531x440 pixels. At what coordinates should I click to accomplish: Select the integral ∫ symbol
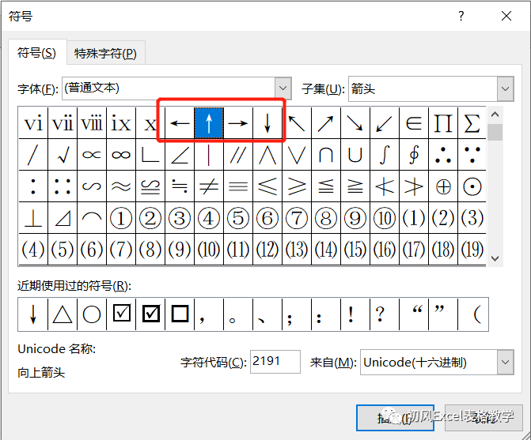[385, 155]
